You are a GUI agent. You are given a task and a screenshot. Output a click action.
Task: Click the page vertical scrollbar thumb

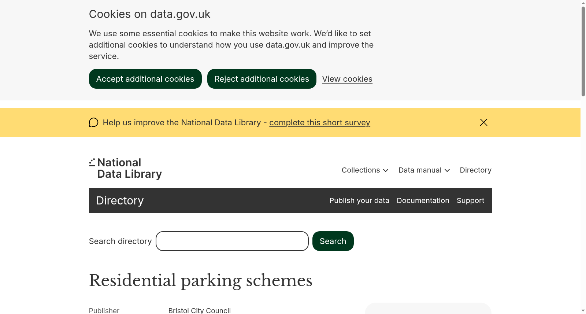point(583,51)
